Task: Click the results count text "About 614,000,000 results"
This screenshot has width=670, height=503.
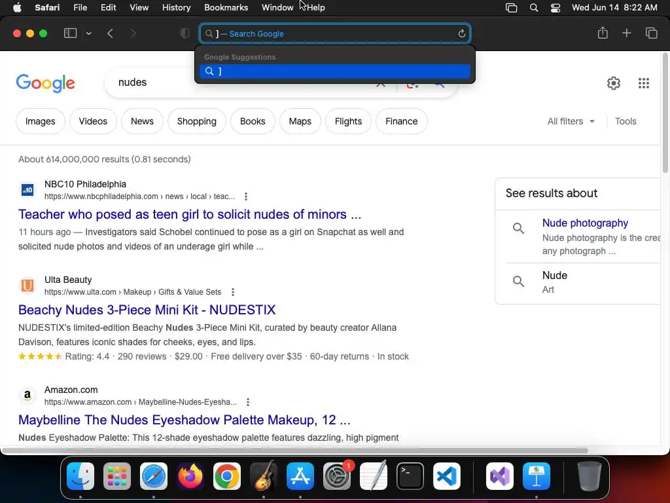Action: [x=74, y=159]
